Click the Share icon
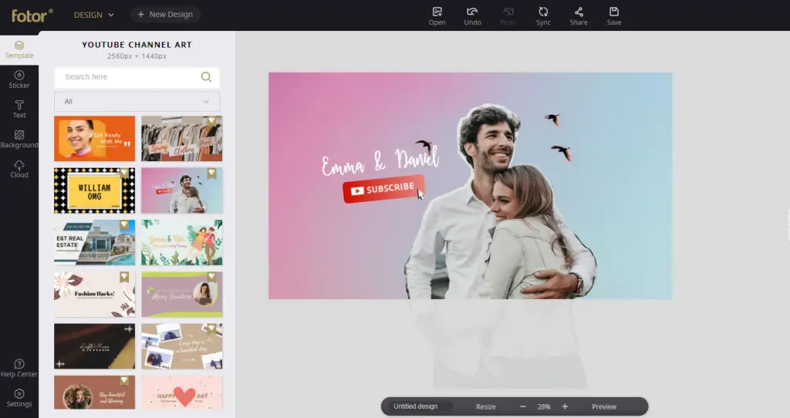 click(x=579, y=15)
